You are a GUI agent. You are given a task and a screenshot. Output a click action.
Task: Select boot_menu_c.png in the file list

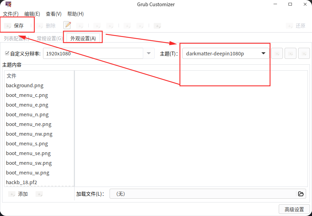39,95
